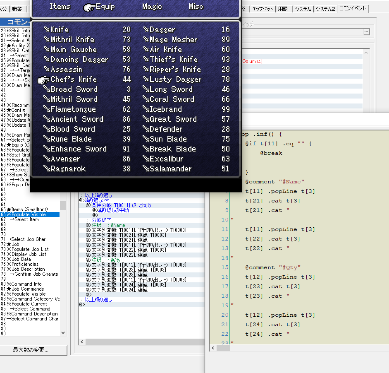Click the sword icon next to Ragnarok
The height and width of the screenshot is (373, 389).
[47, 169]
